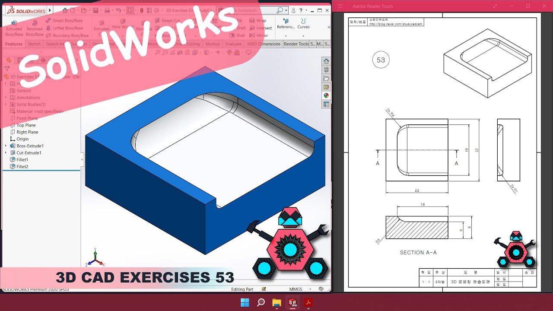Click the Rebuild traffic light icon
Screen dimensions: 553x311
[x=142, y=10]
